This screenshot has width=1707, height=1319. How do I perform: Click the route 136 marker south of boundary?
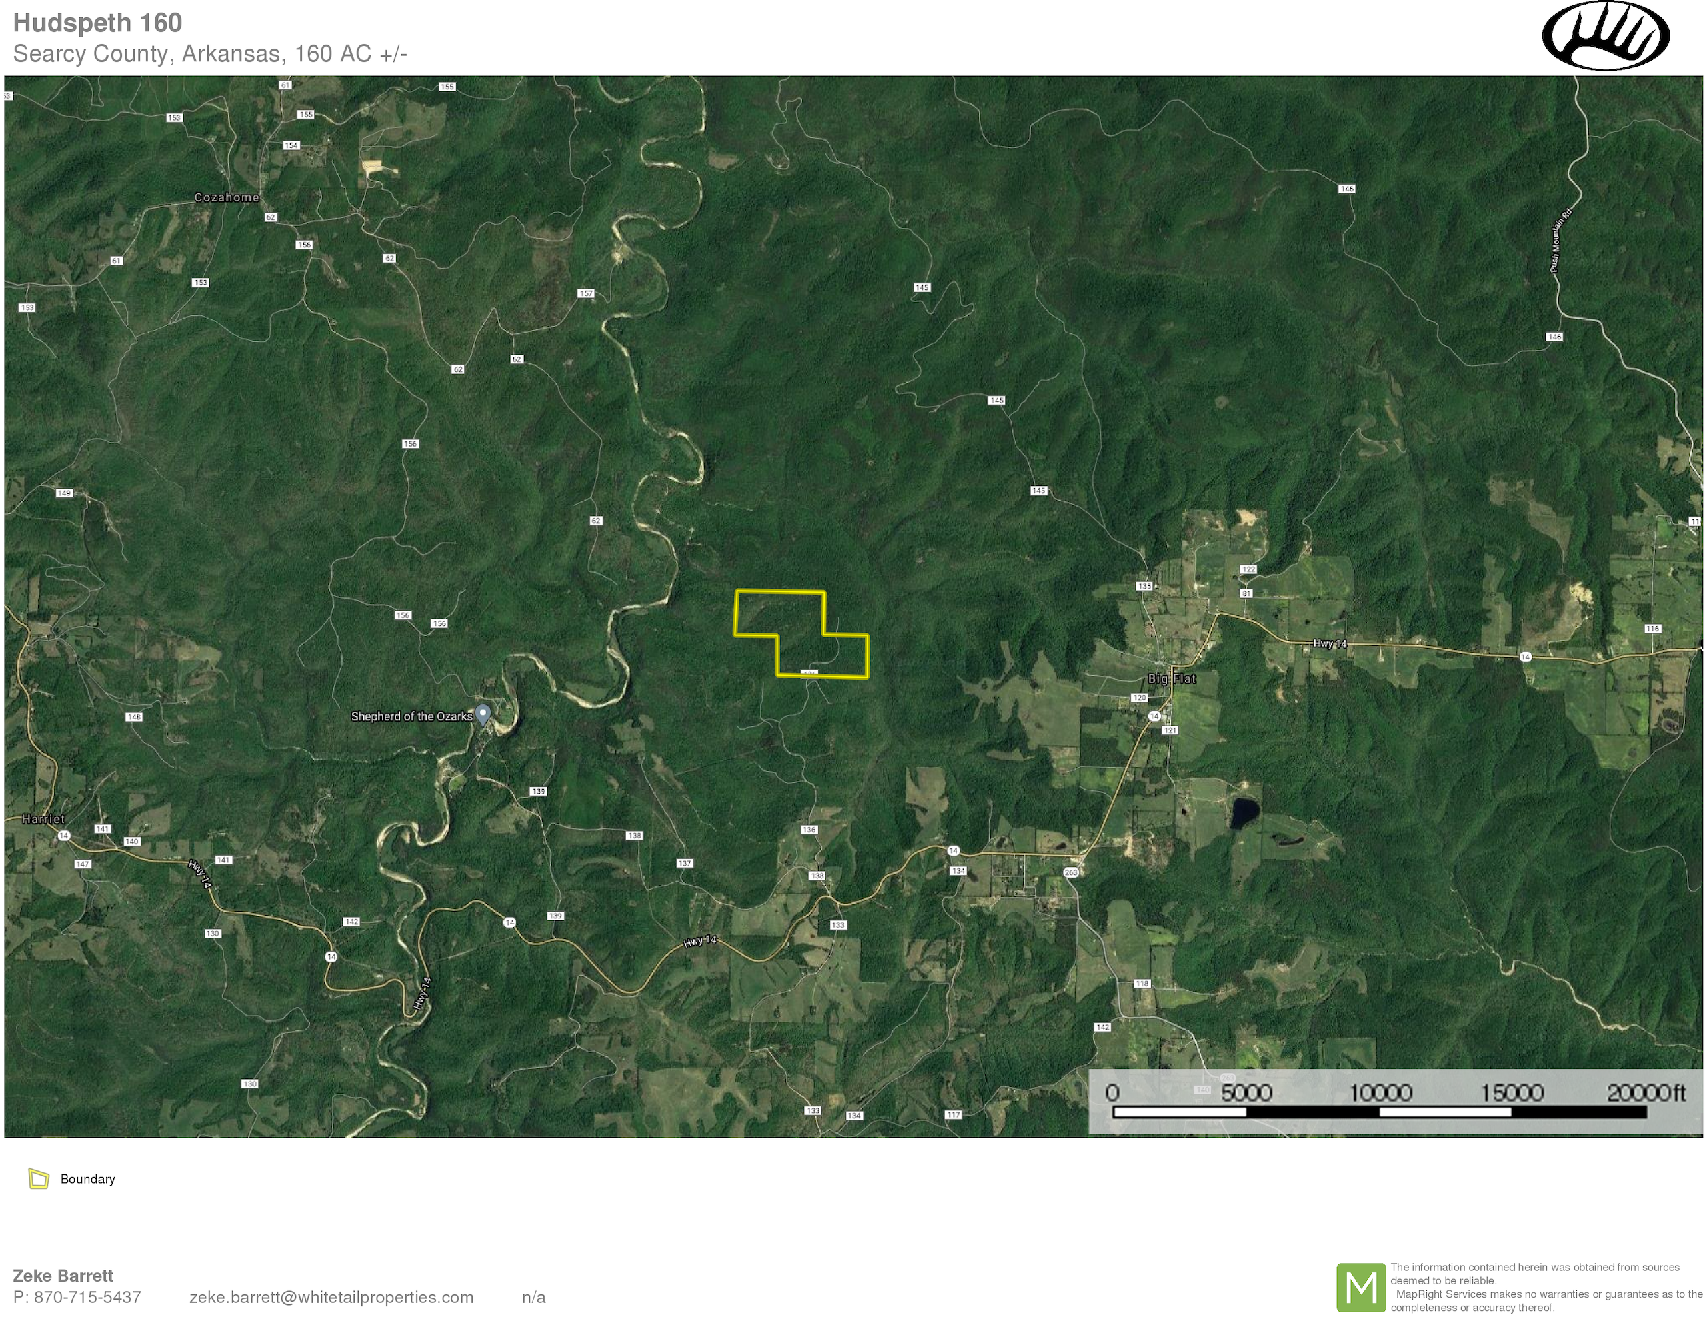click(x=809, y=830)
